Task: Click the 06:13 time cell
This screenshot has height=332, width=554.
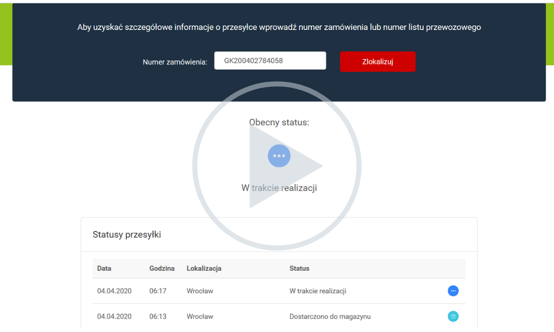Action: (158, 316)
